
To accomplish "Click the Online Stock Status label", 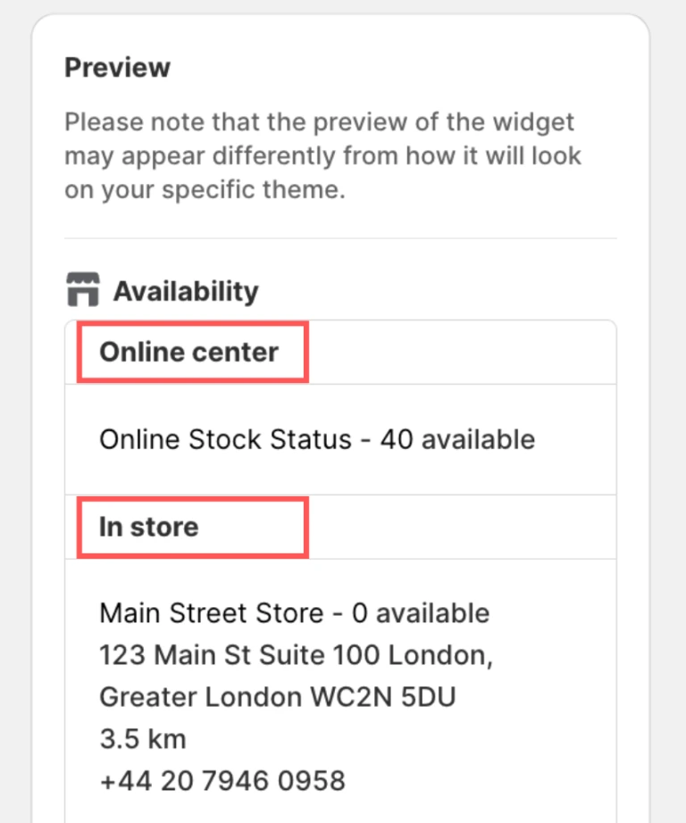I will click(x=225, y=439).
